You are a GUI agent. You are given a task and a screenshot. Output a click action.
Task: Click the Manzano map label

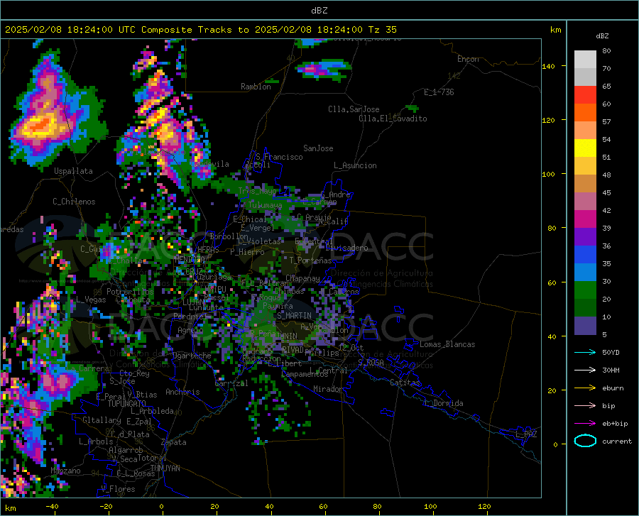[x=65, y=471]
